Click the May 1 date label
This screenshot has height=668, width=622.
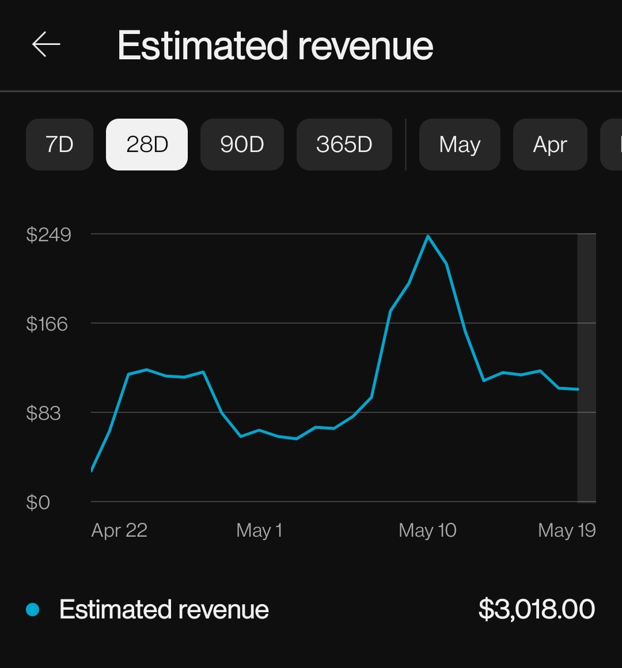click(259, 530)
